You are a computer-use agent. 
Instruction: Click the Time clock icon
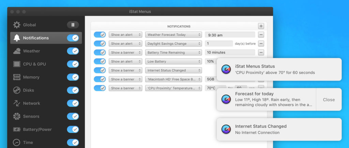coord(17,143)
